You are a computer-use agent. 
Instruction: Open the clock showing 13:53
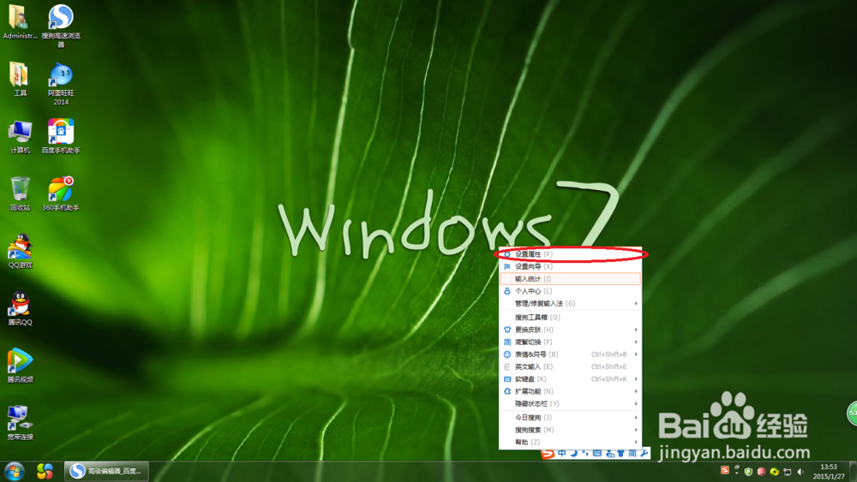pyautogui.click(x=829, y=472)
